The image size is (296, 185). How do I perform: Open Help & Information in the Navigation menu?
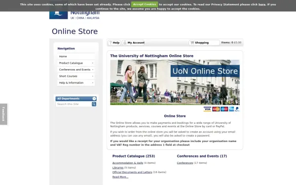click(76, 83)
